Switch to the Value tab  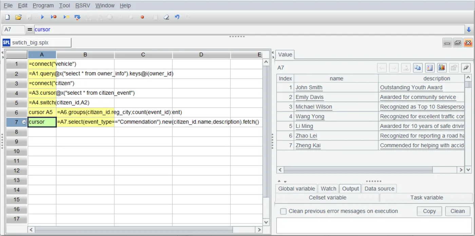pos(285,55)
